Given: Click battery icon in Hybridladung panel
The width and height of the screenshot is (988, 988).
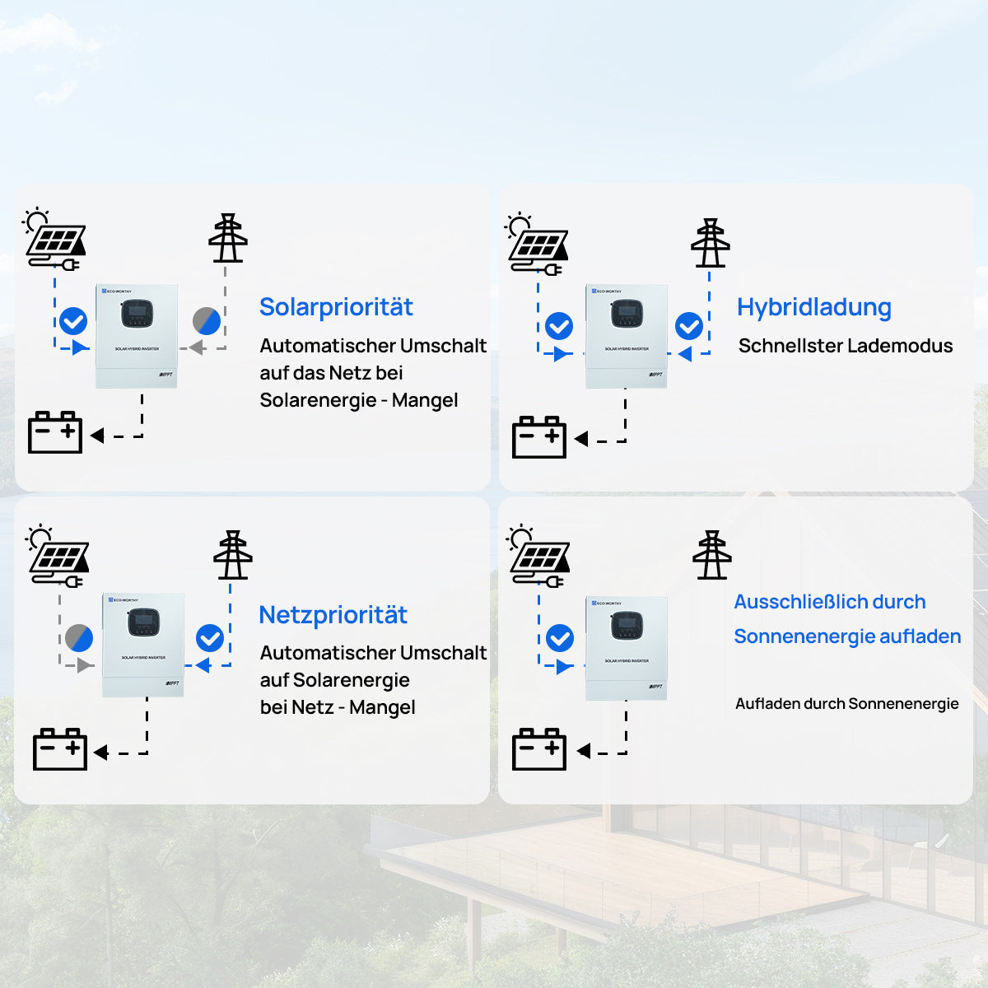Looking at the screenshot, I should click(x=539, y=437).
